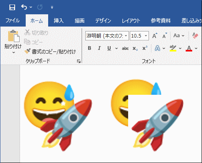Open text effects dropdown arrow

click(x=164, y=48)
